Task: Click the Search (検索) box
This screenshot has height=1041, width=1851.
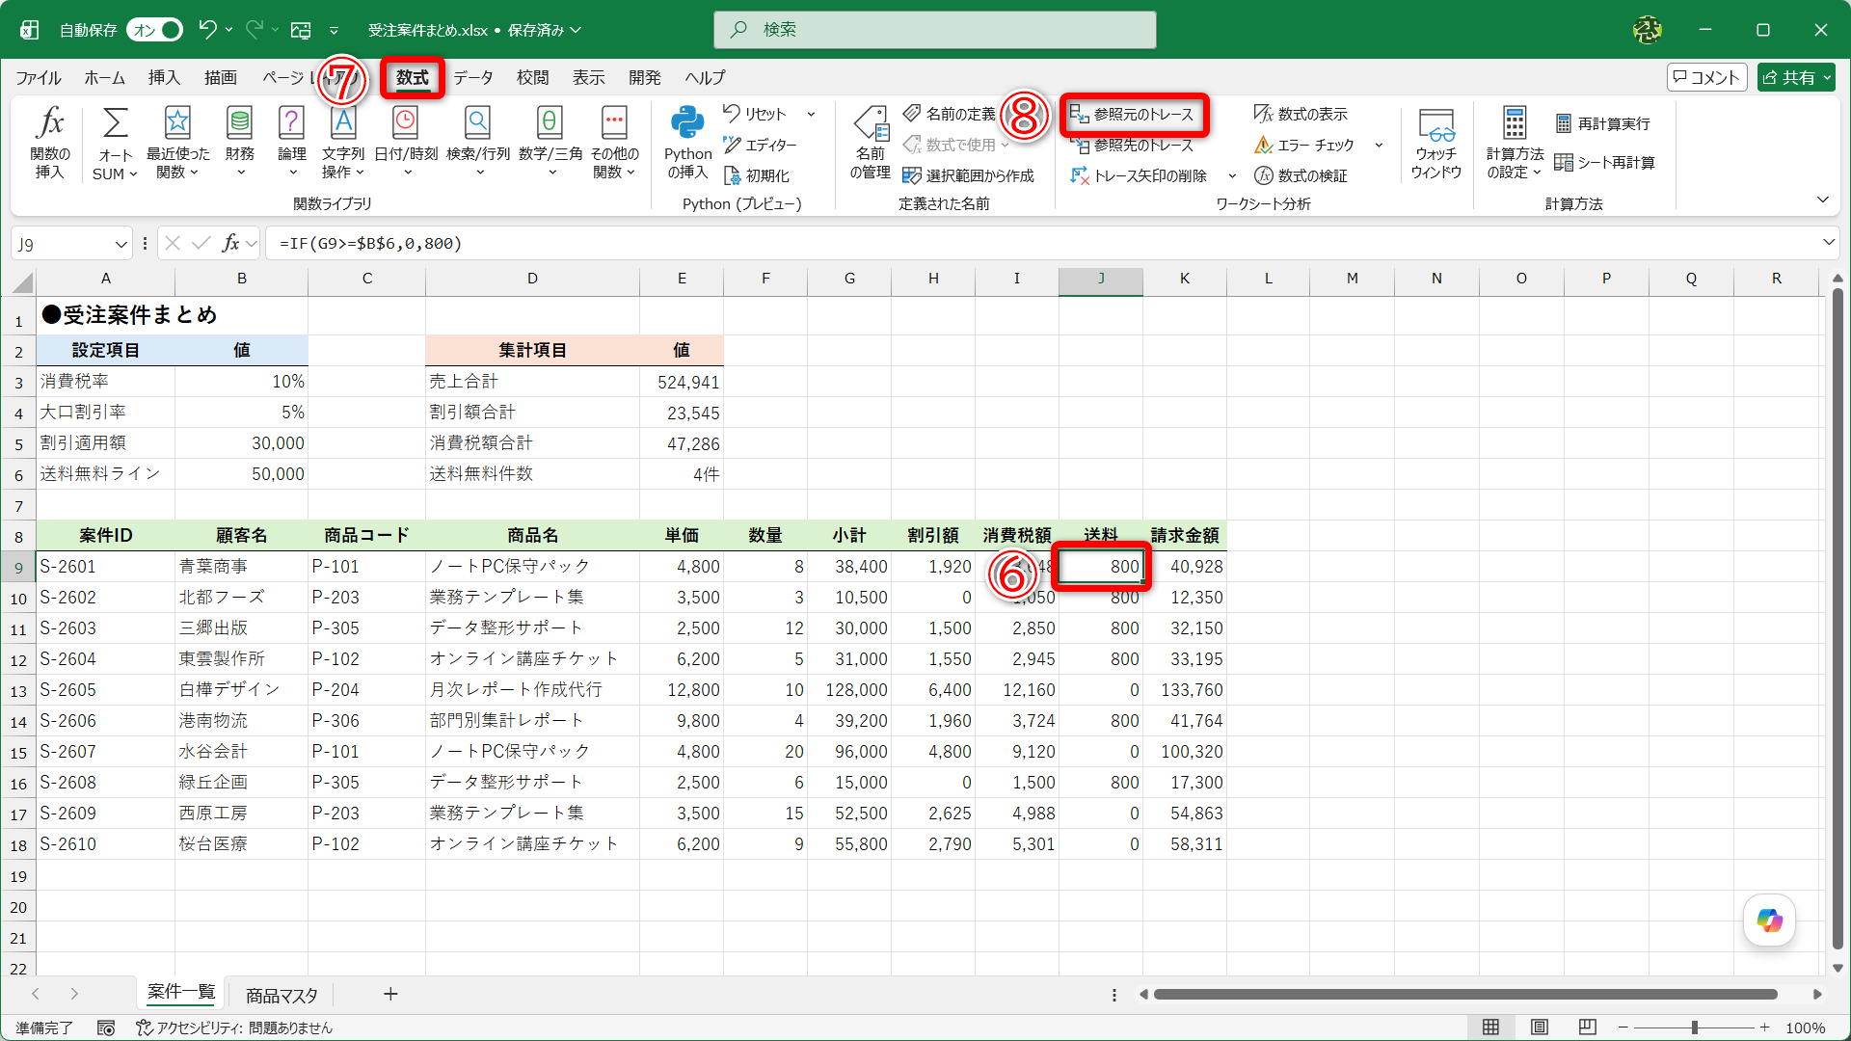Action: (934, 30)
